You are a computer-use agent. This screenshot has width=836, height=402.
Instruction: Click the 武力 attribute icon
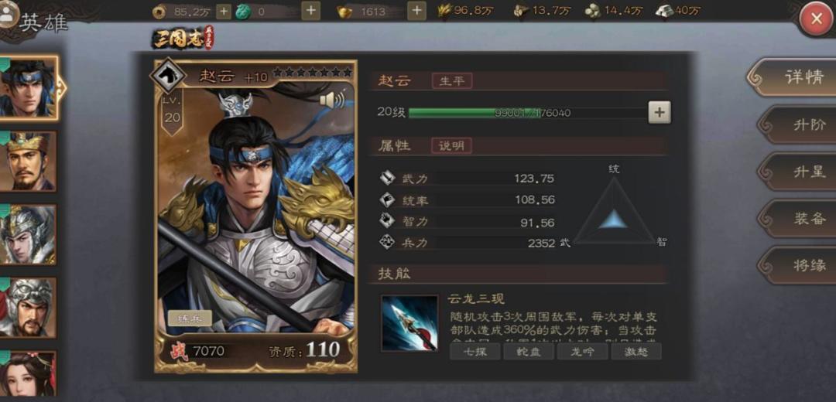[x=386, y=178]
